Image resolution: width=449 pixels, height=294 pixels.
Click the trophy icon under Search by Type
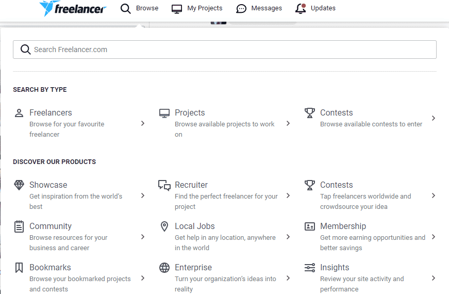click(x=309, y=113)
